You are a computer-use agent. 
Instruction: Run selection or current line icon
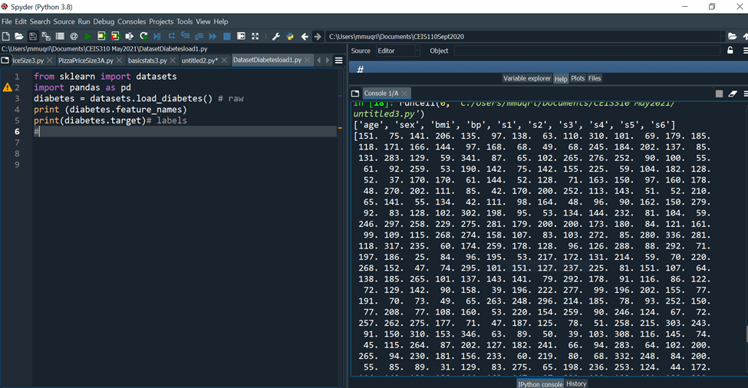point(129,36)
